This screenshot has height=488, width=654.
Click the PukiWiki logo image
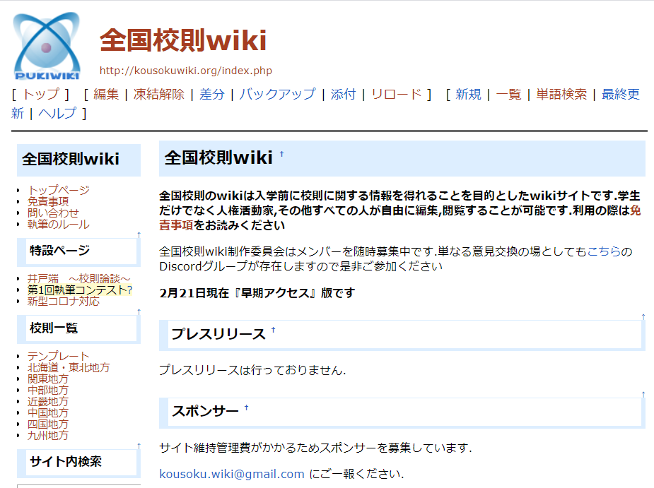click(47, 46)
